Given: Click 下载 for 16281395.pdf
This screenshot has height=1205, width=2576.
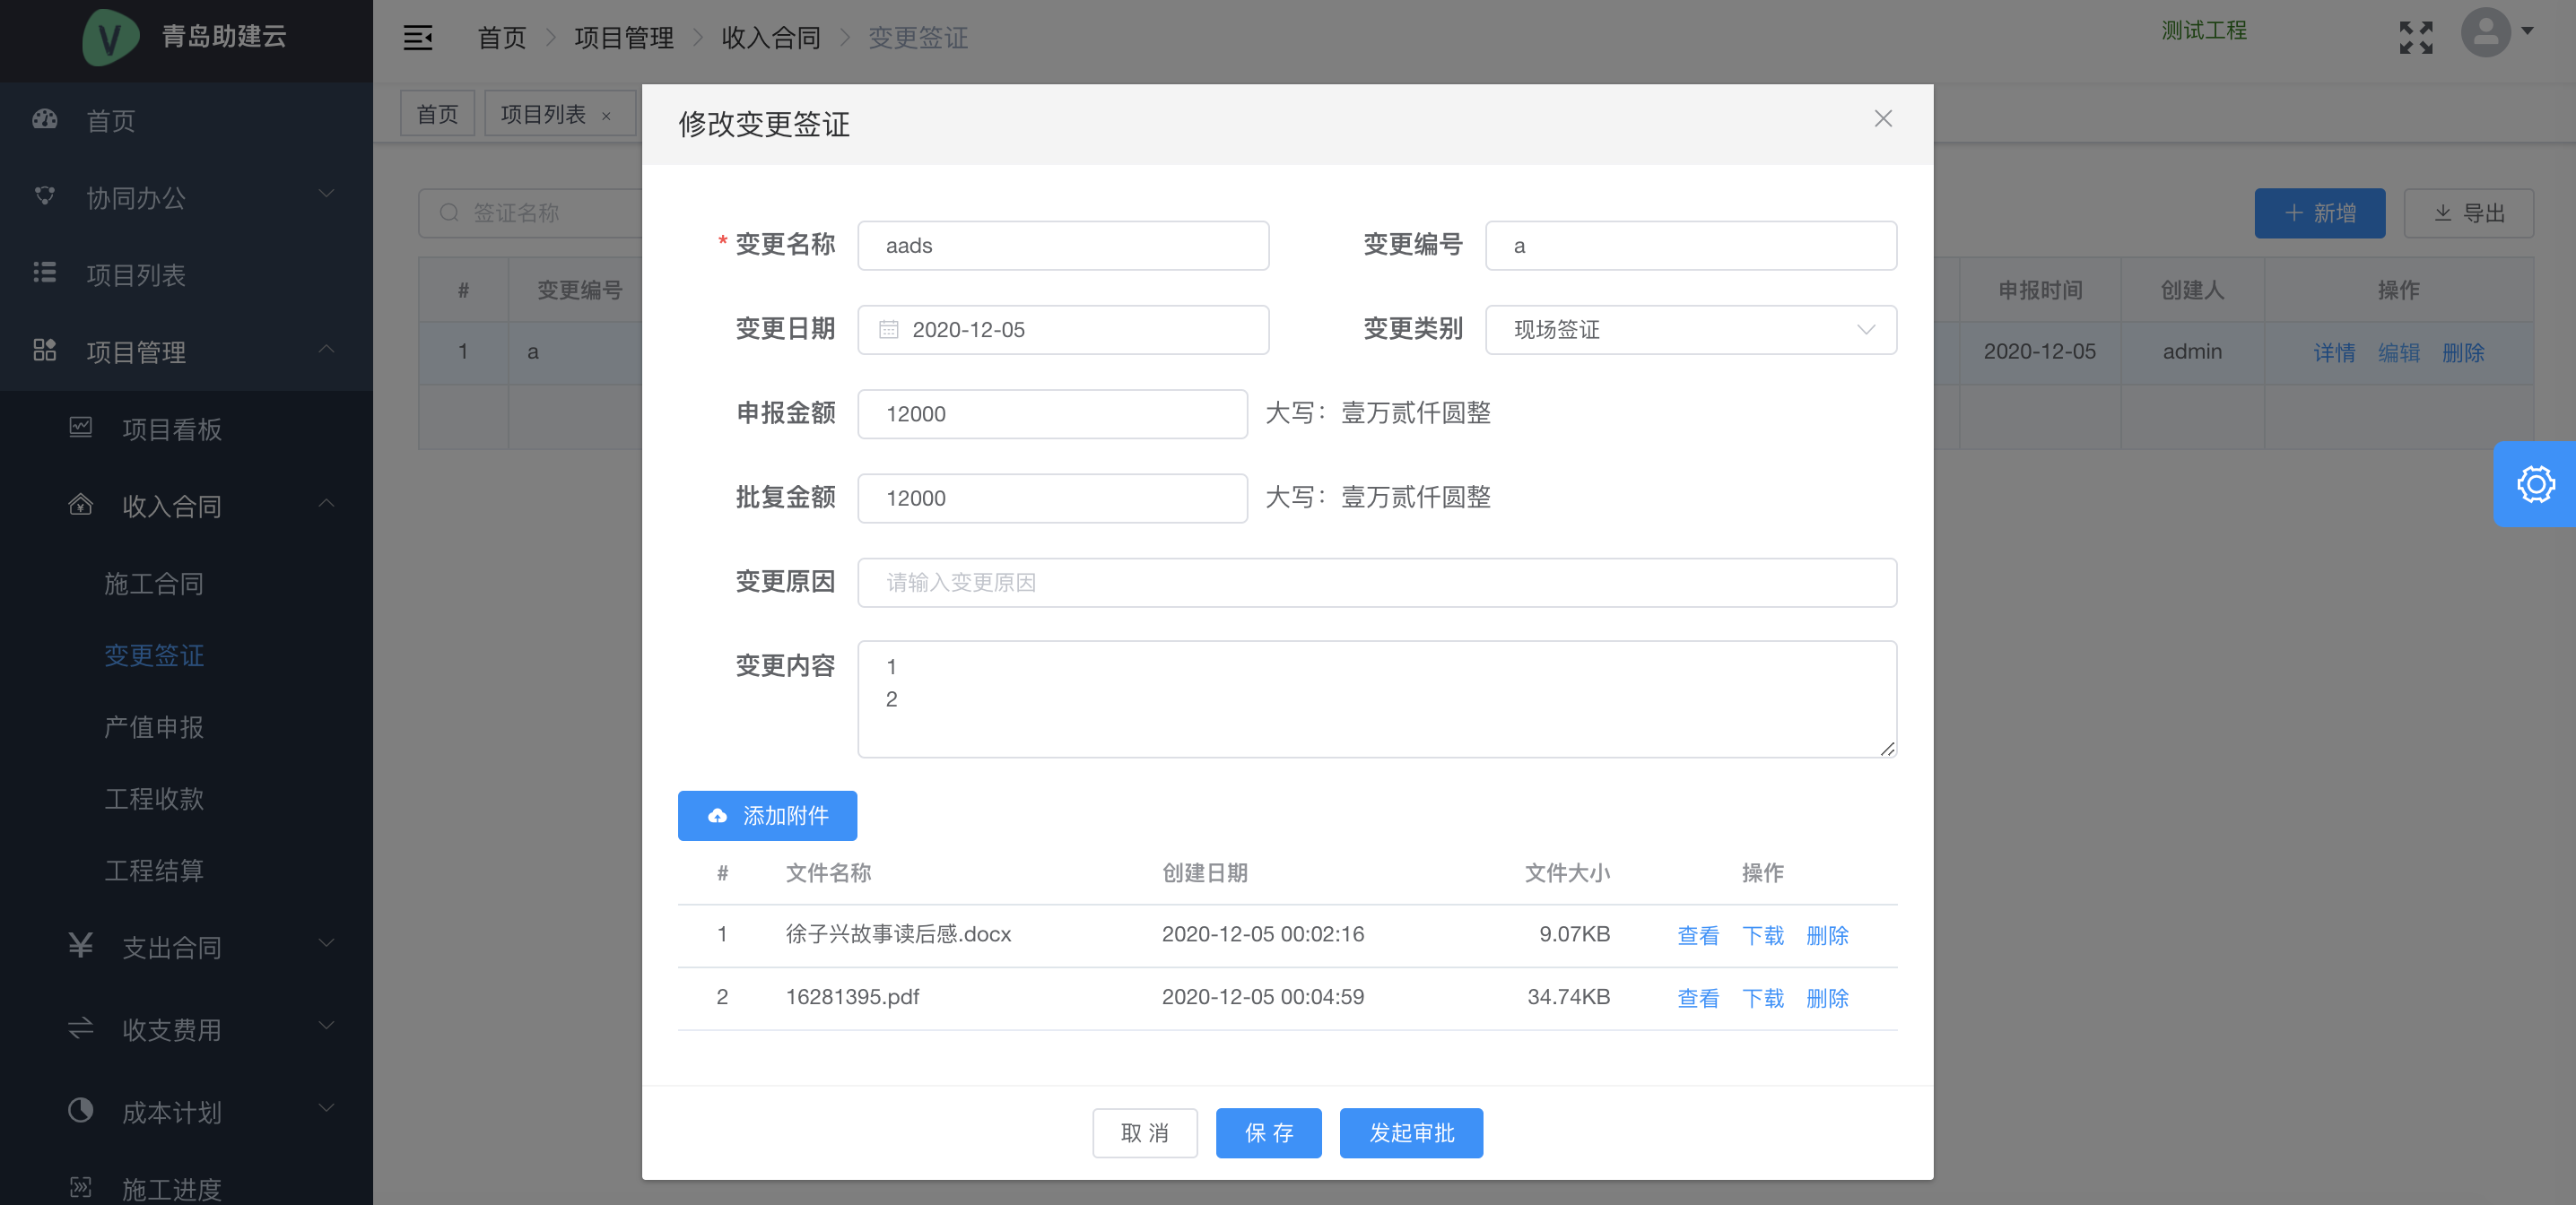Looking at the screenshot, I should tap(1762, 998).
